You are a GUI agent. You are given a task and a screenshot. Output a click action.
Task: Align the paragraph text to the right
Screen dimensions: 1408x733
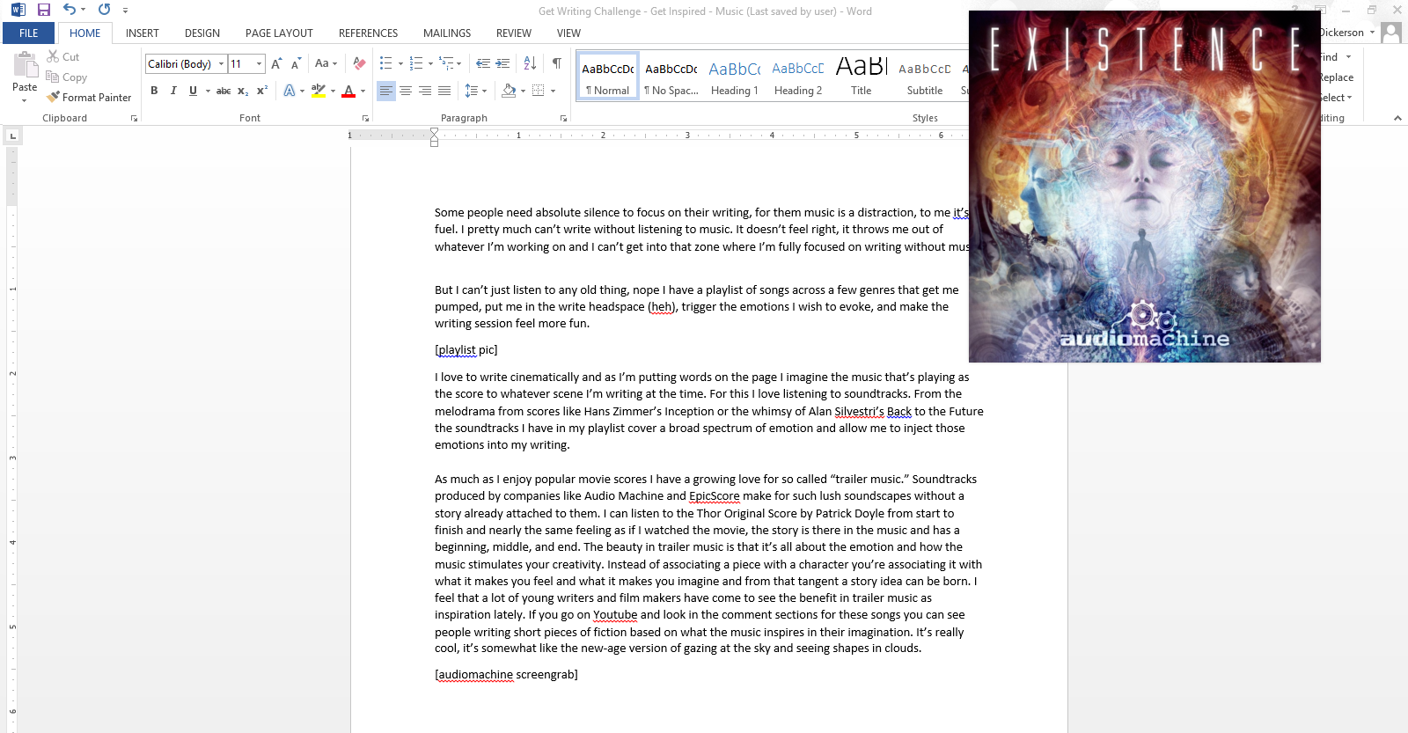coord(425,91)
